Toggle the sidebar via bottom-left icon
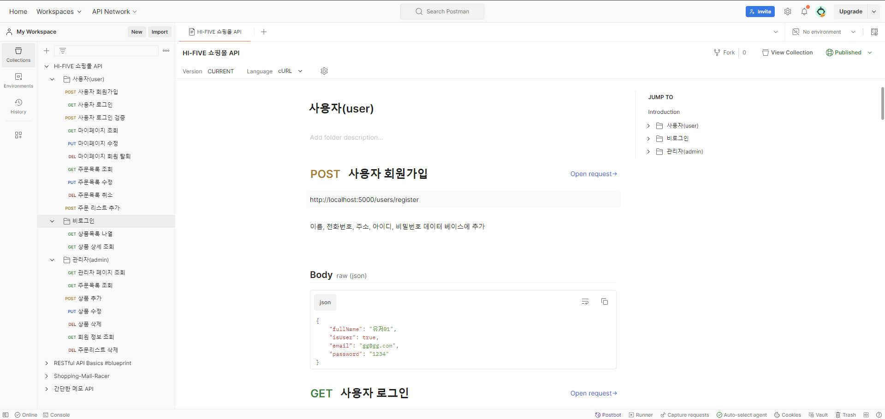 (6, 415)
